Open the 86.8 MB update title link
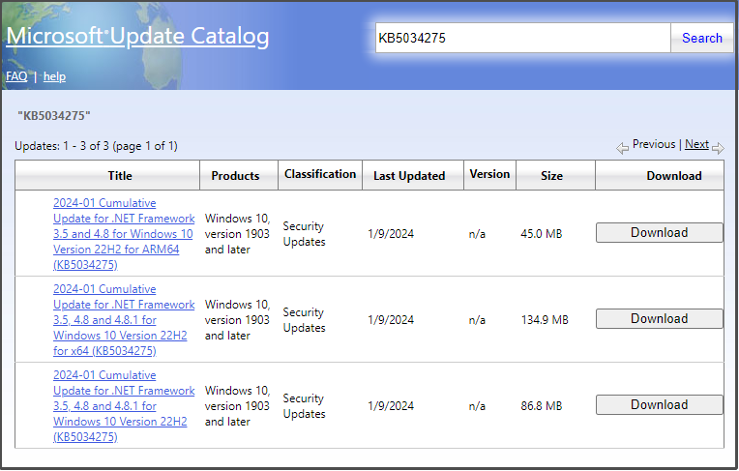This screenshot has height=471, width=739. (x=124, y=406)
